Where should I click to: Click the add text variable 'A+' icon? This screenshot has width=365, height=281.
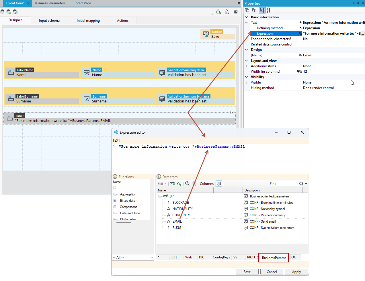coord(179,184)
